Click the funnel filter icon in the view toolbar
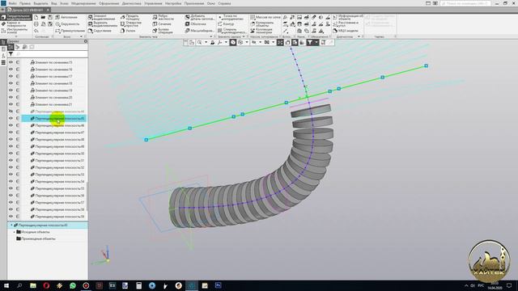 point(309,43)
